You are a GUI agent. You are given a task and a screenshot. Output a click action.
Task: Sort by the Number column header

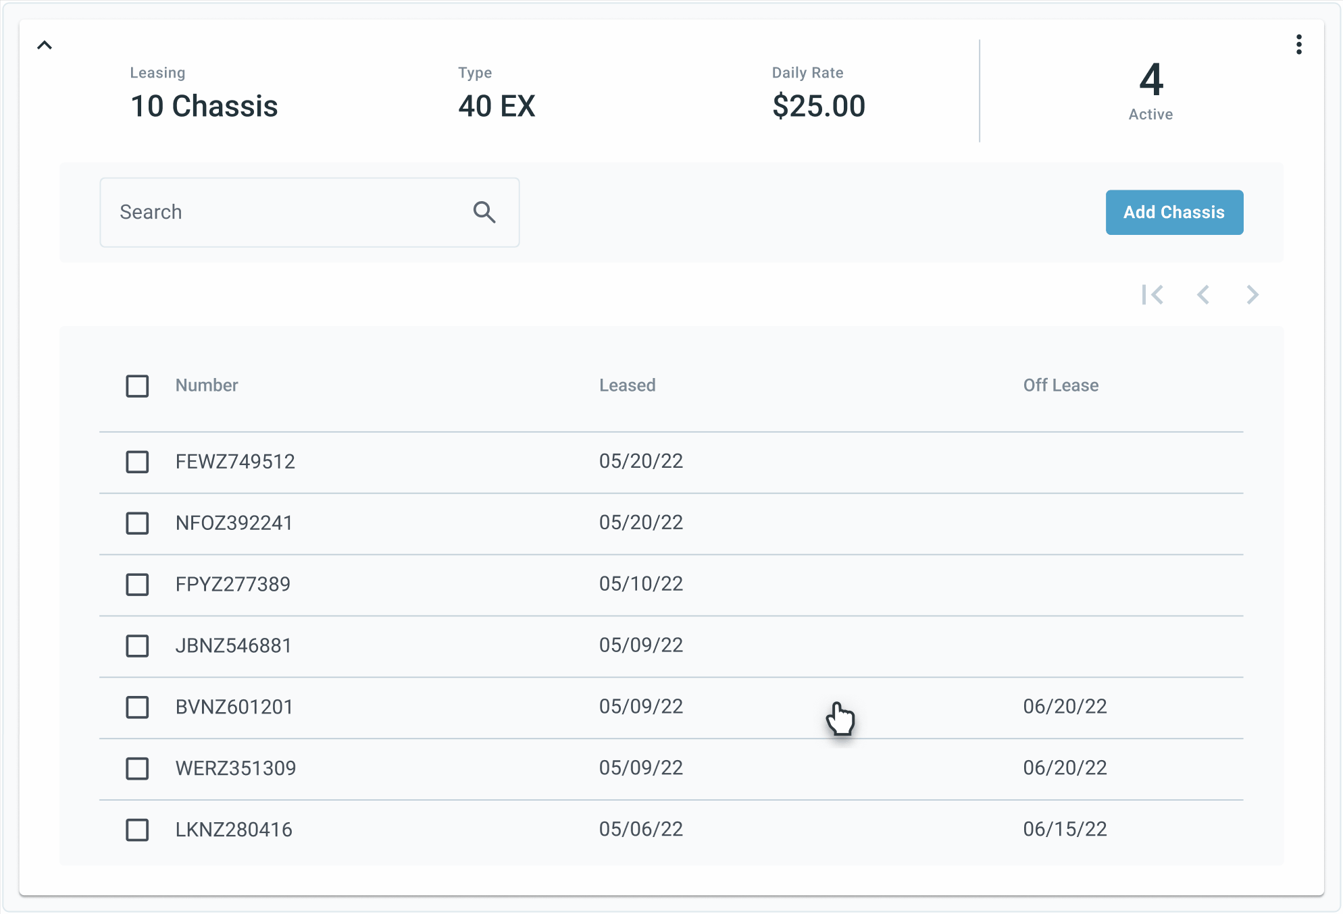[207, 385]
